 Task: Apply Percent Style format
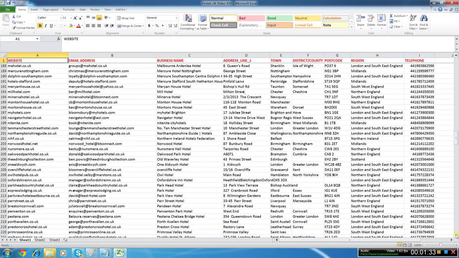157,26
